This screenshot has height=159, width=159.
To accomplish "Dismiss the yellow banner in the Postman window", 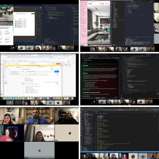I will point(60,66).
